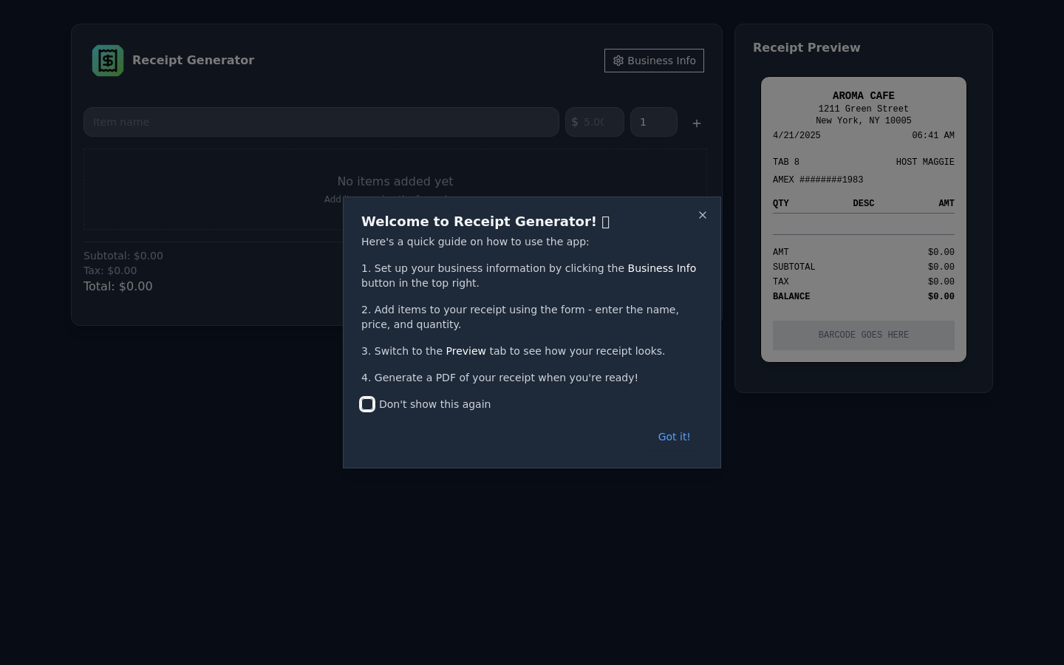Focus the Item name input field
Viewport: 1064px width, 665px height.
click(x=321, y=122)
